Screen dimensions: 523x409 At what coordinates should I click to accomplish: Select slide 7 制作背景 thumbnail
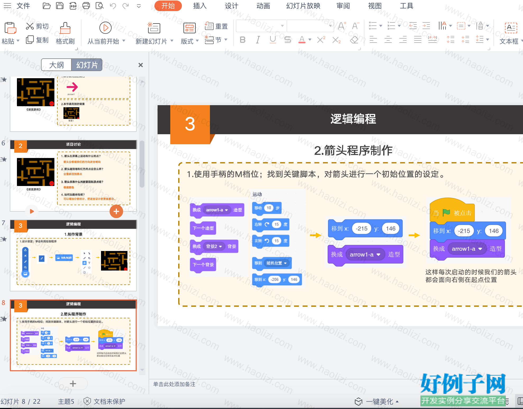[73, 255]
